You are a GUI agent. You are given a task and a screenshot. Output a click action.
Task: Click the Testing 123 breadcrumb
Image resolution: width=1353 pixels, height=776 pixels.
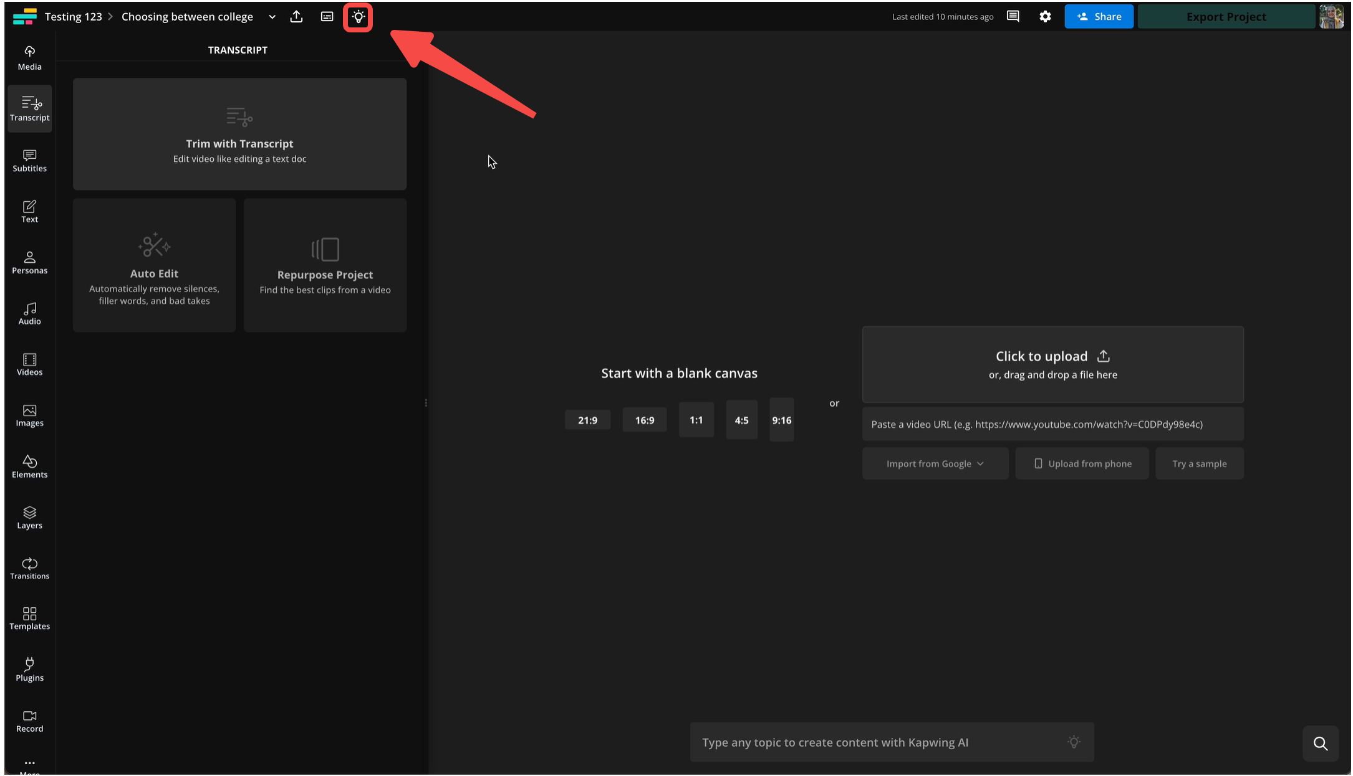[x=74, y=16]
